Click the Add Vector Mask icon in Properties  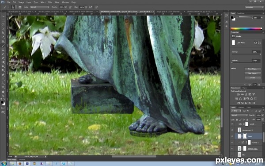click(x=259, y=42)
